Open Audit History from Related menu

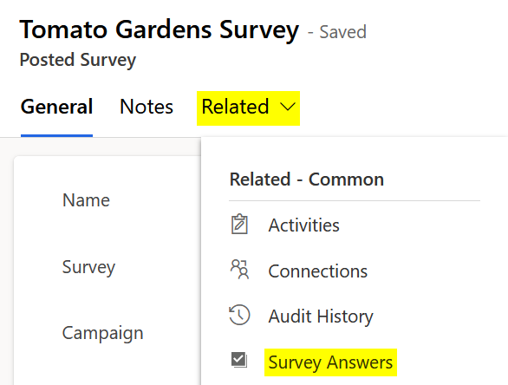[321, 316]
